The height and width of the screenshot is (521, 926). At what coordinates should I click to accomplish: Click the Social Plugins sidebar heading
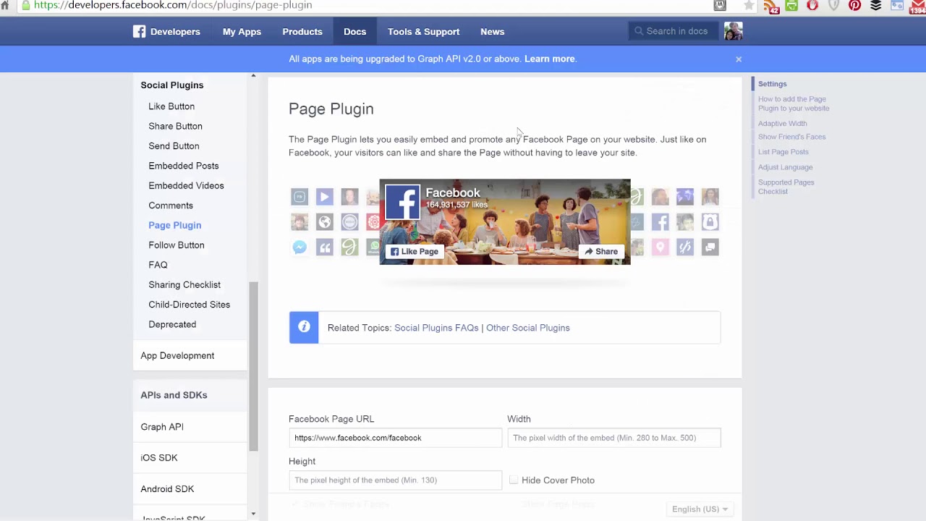[172, 85]
